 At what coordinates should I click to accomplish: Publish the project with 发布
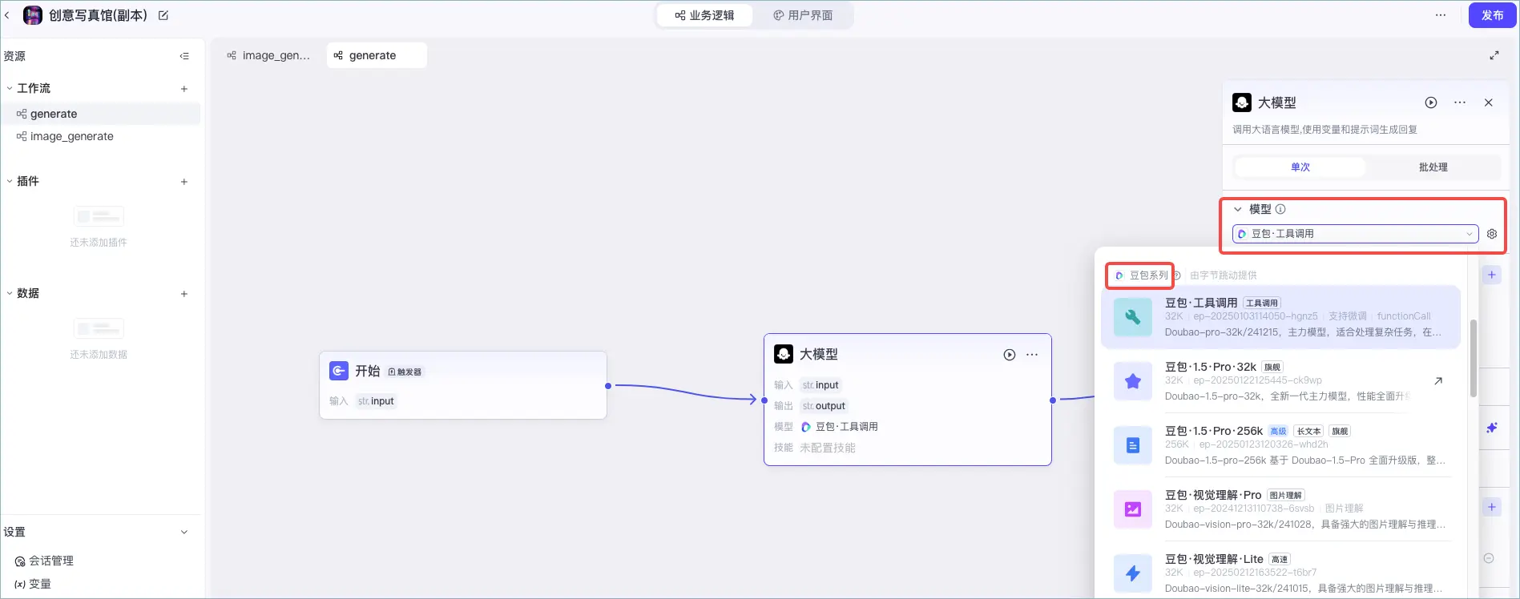click(x=1492, y=15)
